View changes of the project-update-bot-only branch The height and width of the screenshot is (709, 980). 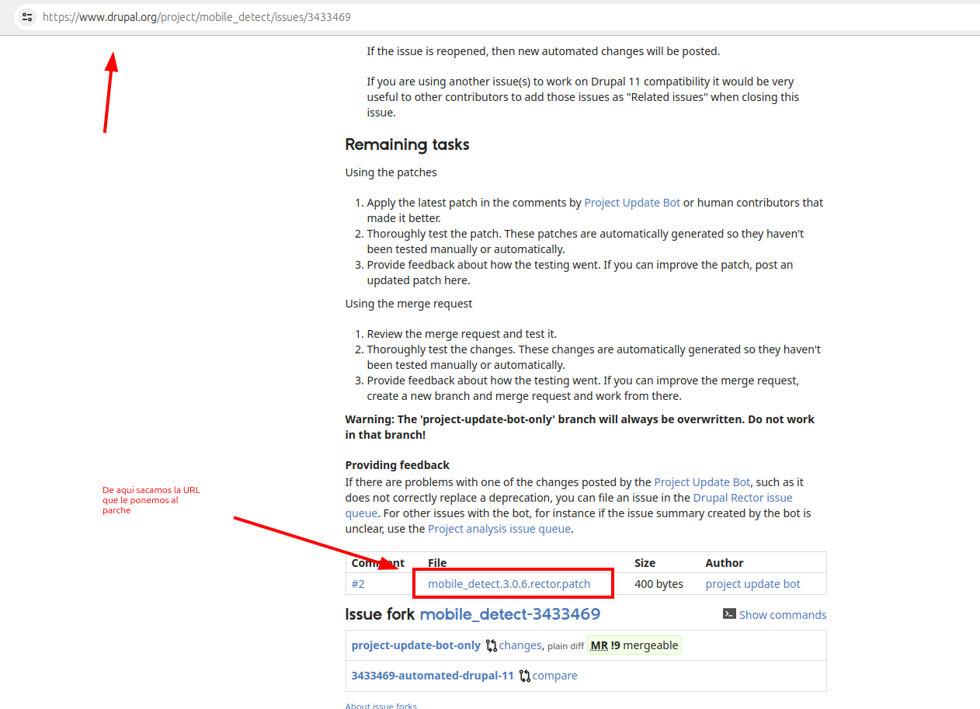coord(520,645)
